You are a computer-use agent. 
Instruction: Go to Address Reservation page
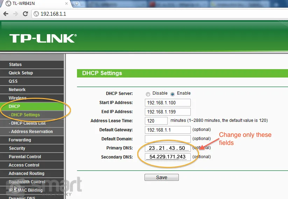pyautogui.click(x=31, y=132)
